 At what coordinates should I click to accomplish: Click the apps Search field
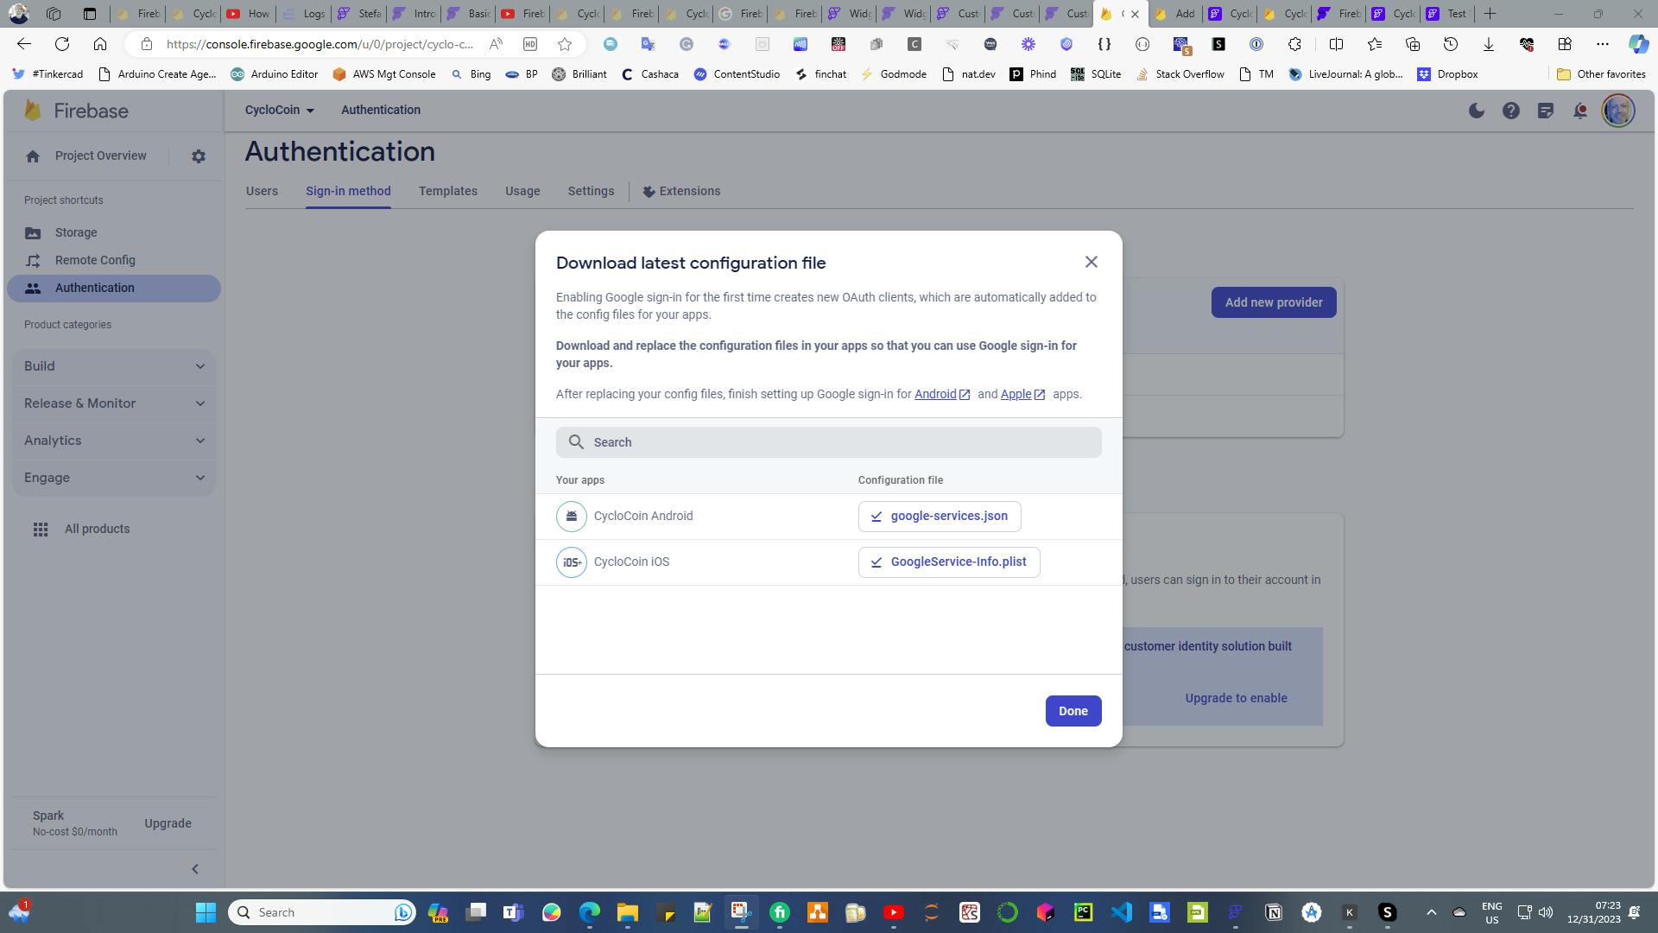(828, 442)
